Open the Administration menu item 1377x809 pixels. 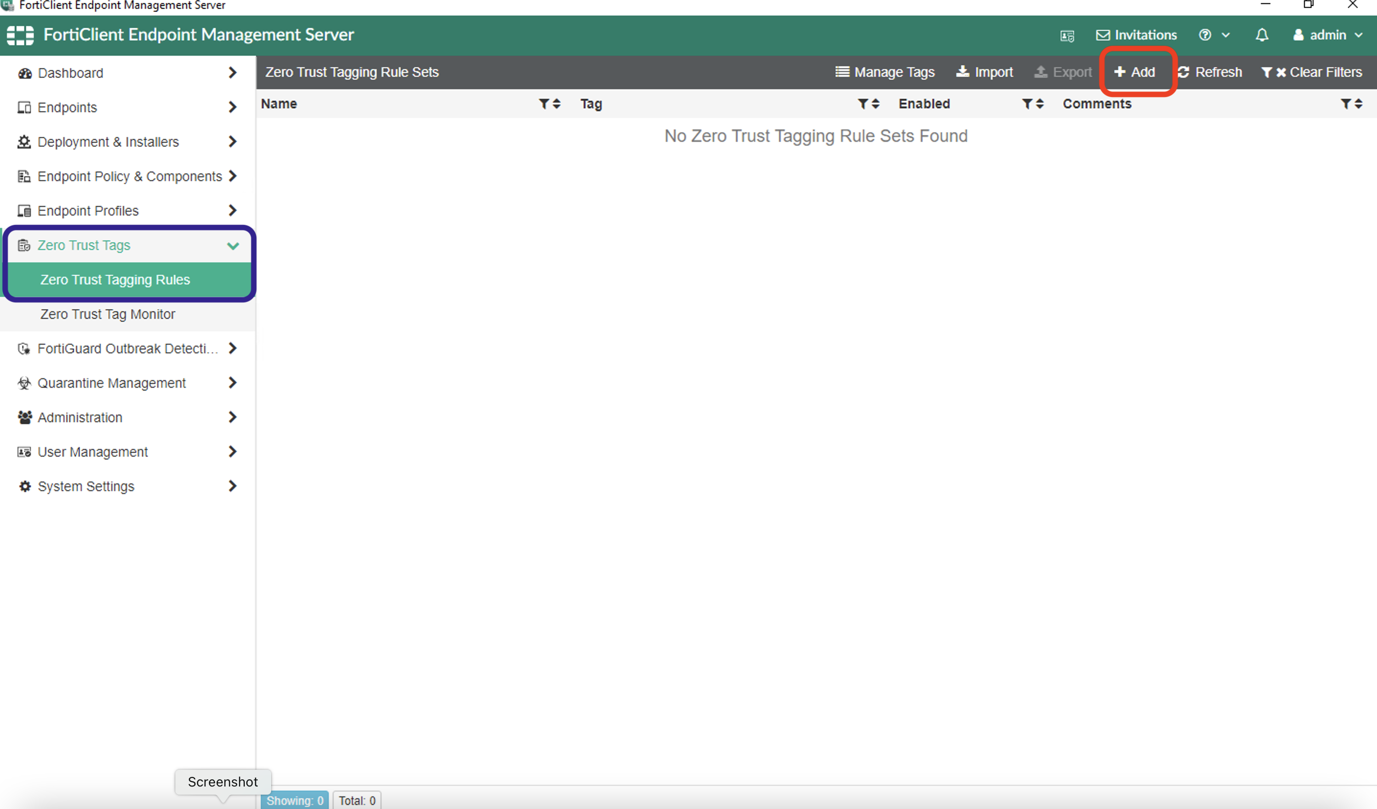(x=128, y=417)
